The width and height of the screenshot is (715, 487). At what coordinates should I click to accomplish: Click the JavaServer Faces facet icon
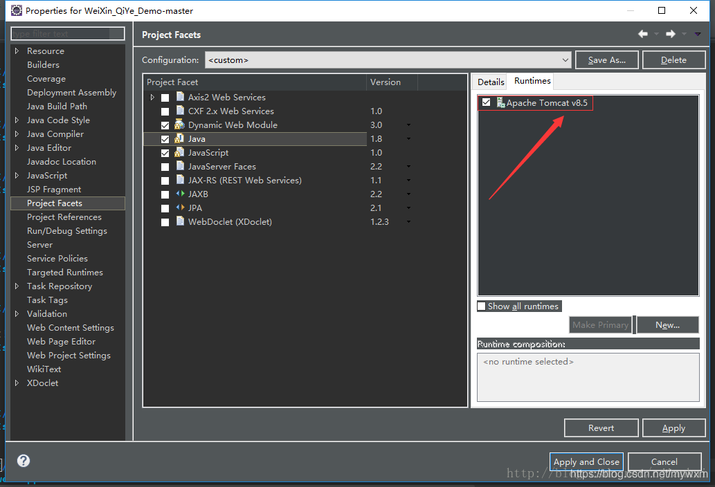coord(180,166)
